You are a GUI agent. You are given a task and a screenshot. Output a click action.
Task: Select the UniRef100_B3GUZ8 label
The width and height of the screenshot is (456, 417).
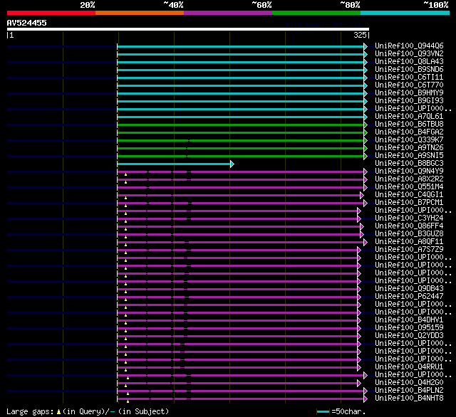tap(409, 234)
